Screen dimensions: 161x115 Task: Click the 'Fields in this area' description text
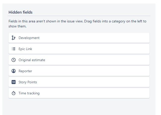coord(77,24)
